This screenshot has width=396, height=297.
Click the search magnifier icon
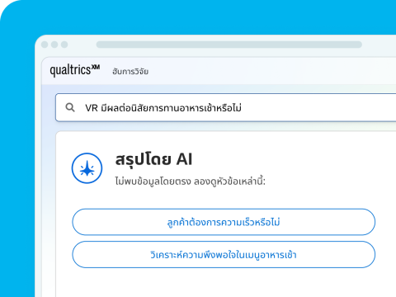click(70, 107)
